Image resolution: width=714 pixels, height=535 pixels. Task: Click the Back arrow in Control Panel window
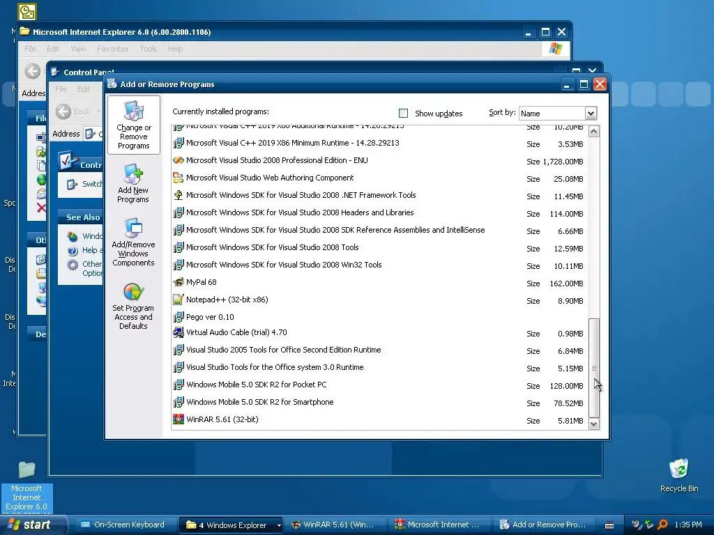63,111
